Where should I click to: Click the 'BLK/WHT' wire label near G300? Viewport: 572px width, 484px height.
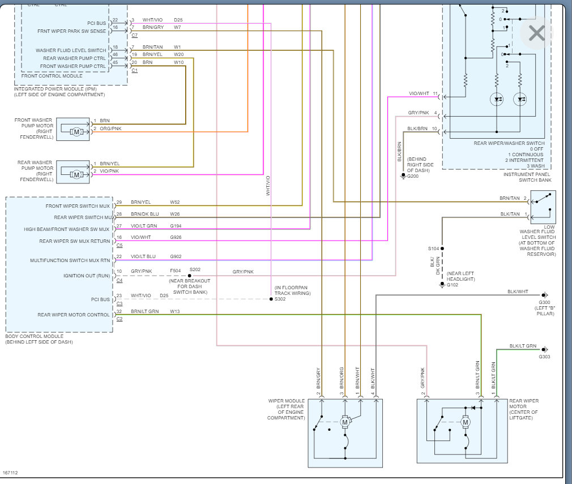pos(518,292)
